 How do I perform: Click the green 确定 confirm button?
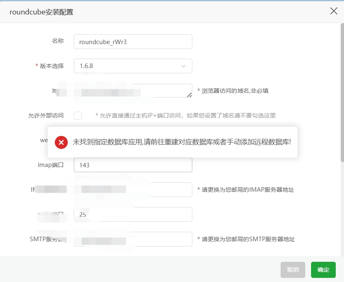click(323, 270)
